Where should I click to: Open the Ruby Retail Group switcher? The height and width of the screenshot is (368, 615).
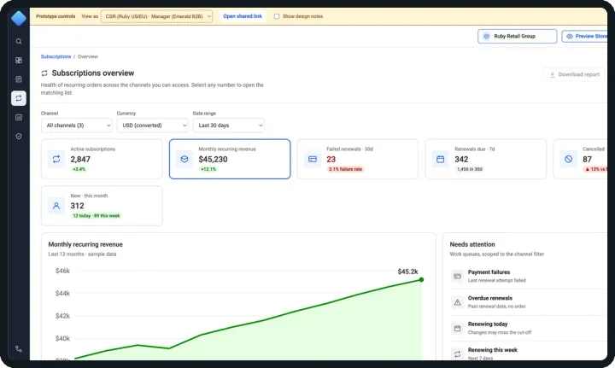point(518,36)
